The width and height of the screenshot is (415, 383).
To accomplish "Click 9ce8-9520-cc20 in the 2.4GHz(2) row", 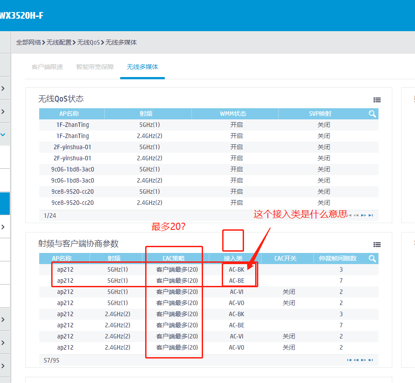I will click(73, 203).
